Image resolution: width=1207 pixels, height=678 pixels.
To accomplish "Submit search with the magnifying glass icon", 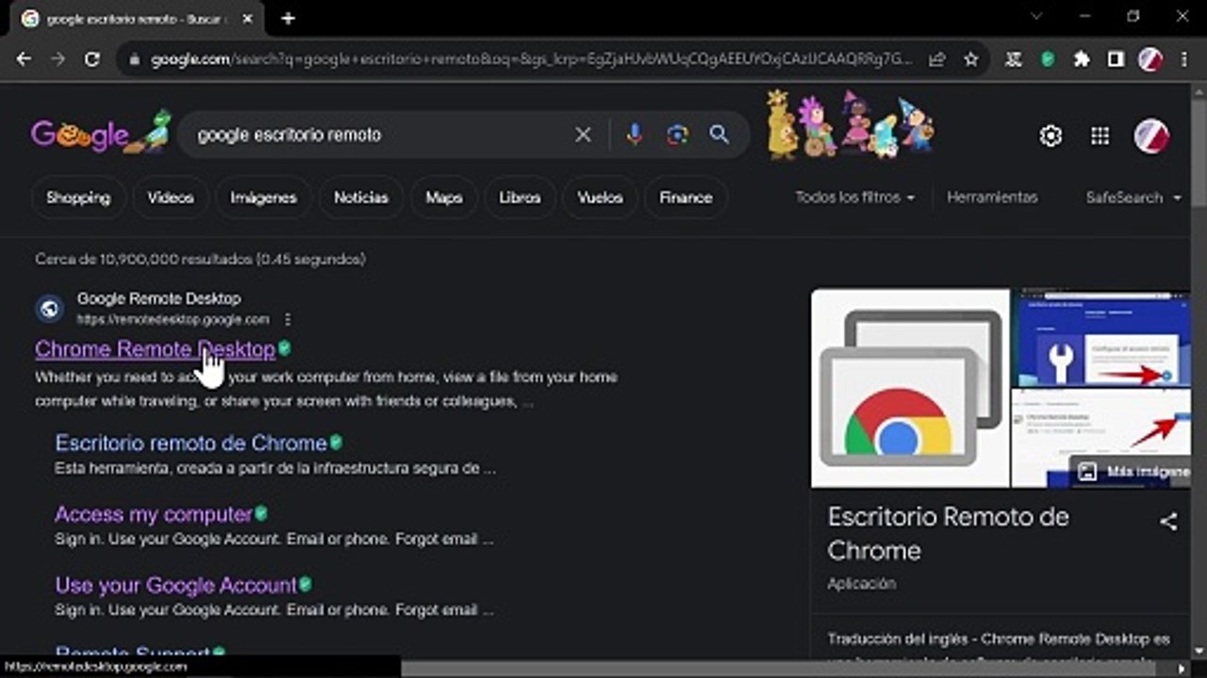I will coord(719,135).
